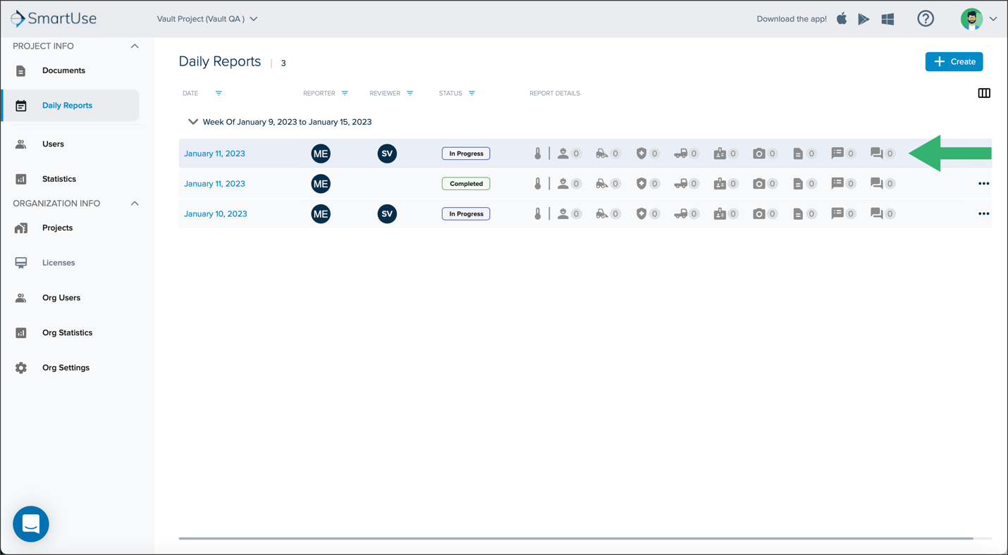This screenshot has height=555, width=1008.
Task: Click the Create button
Action: pyautogui.click(x=954, y=62)
